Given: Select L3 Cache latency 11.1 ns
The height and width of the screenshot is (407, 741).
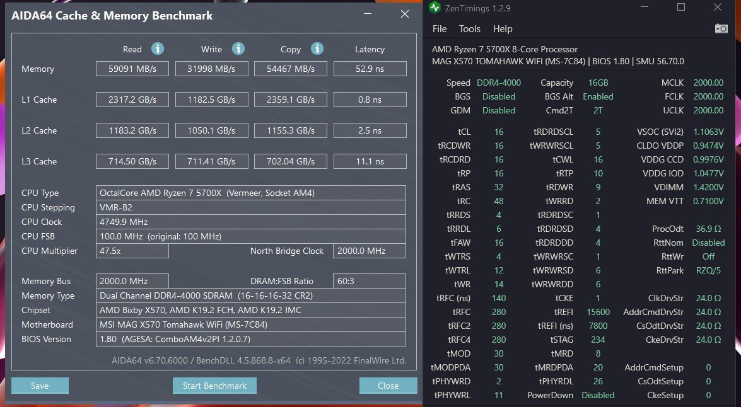Looking at the screenshot, I should click(370, 161).
